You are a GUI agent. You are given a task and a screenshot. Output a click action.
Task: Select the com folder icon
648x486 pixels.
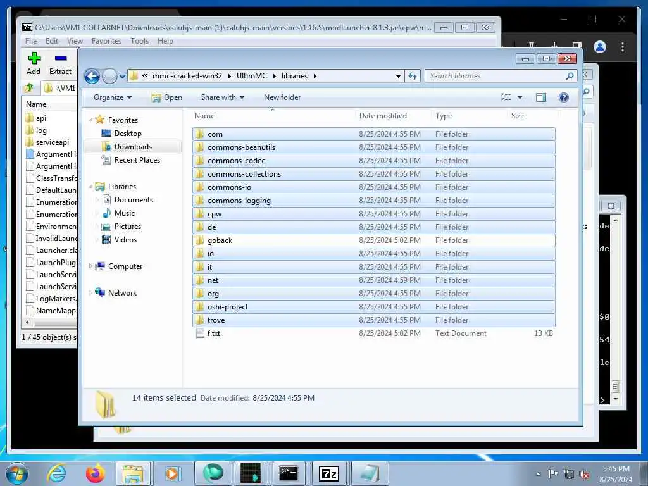coord(200,134)
